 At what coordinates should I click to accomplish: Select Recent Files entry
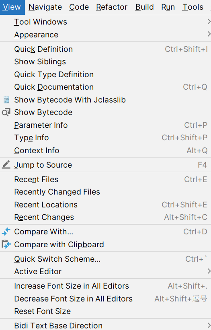coord(105,180)
